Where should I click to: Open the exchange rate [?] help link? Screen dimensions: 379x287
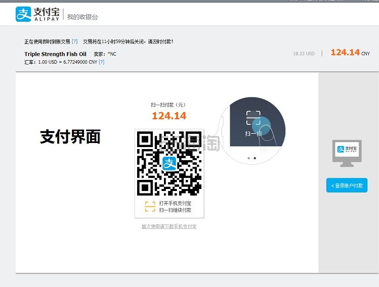pos(102,62)
